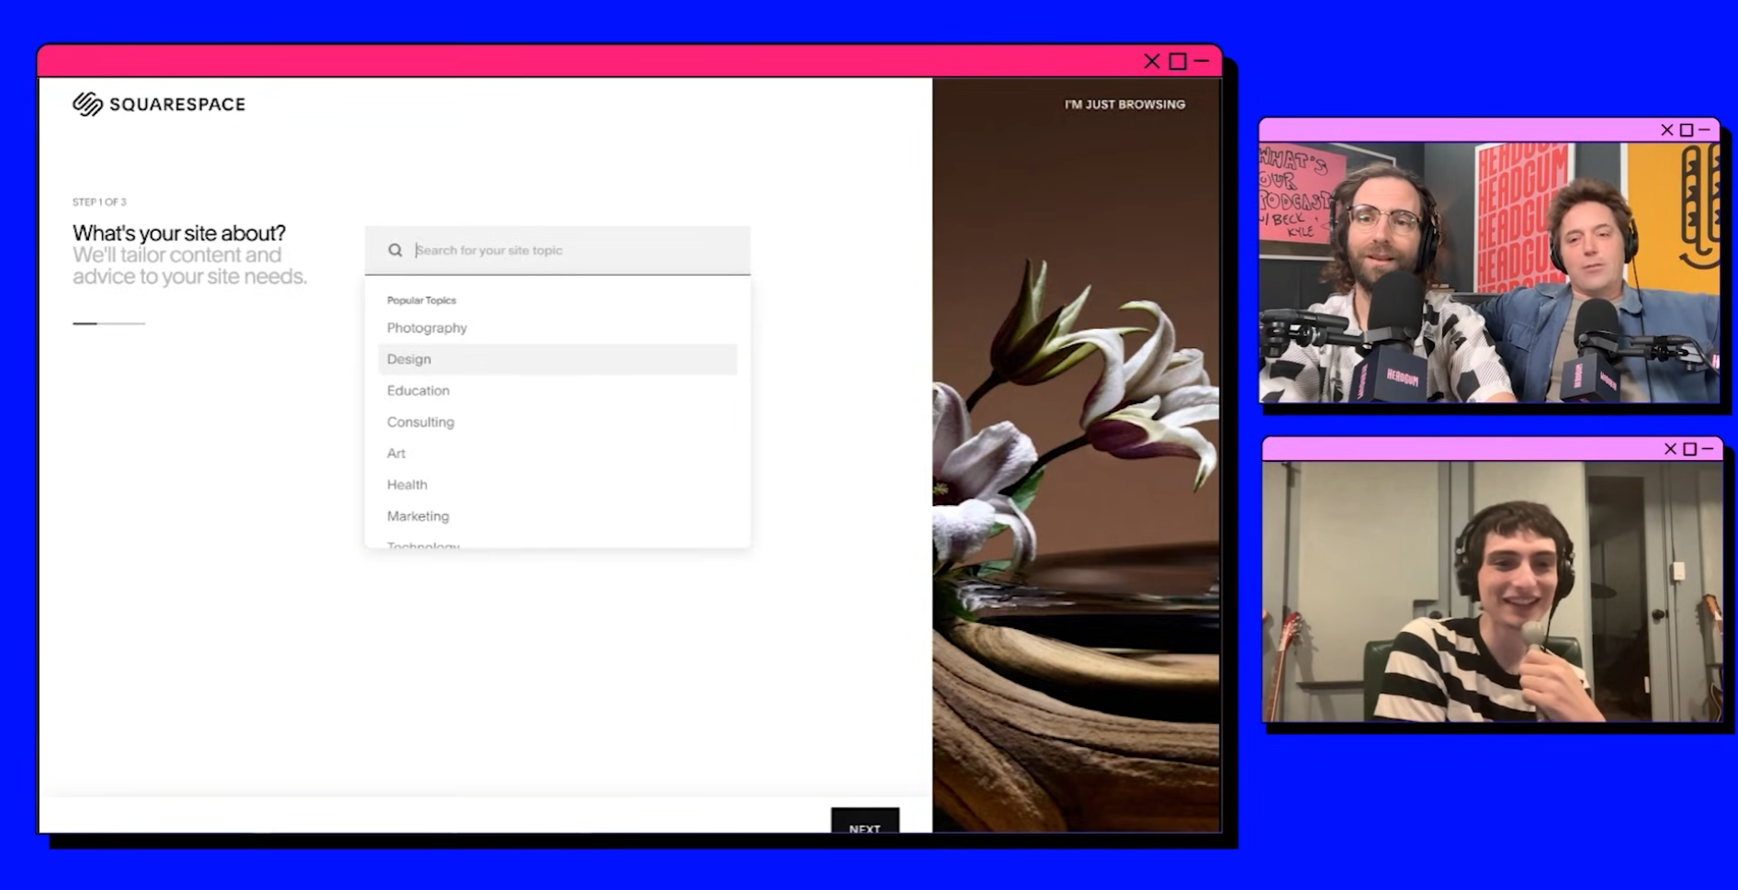Choose the Education topic

coord(558,390)
